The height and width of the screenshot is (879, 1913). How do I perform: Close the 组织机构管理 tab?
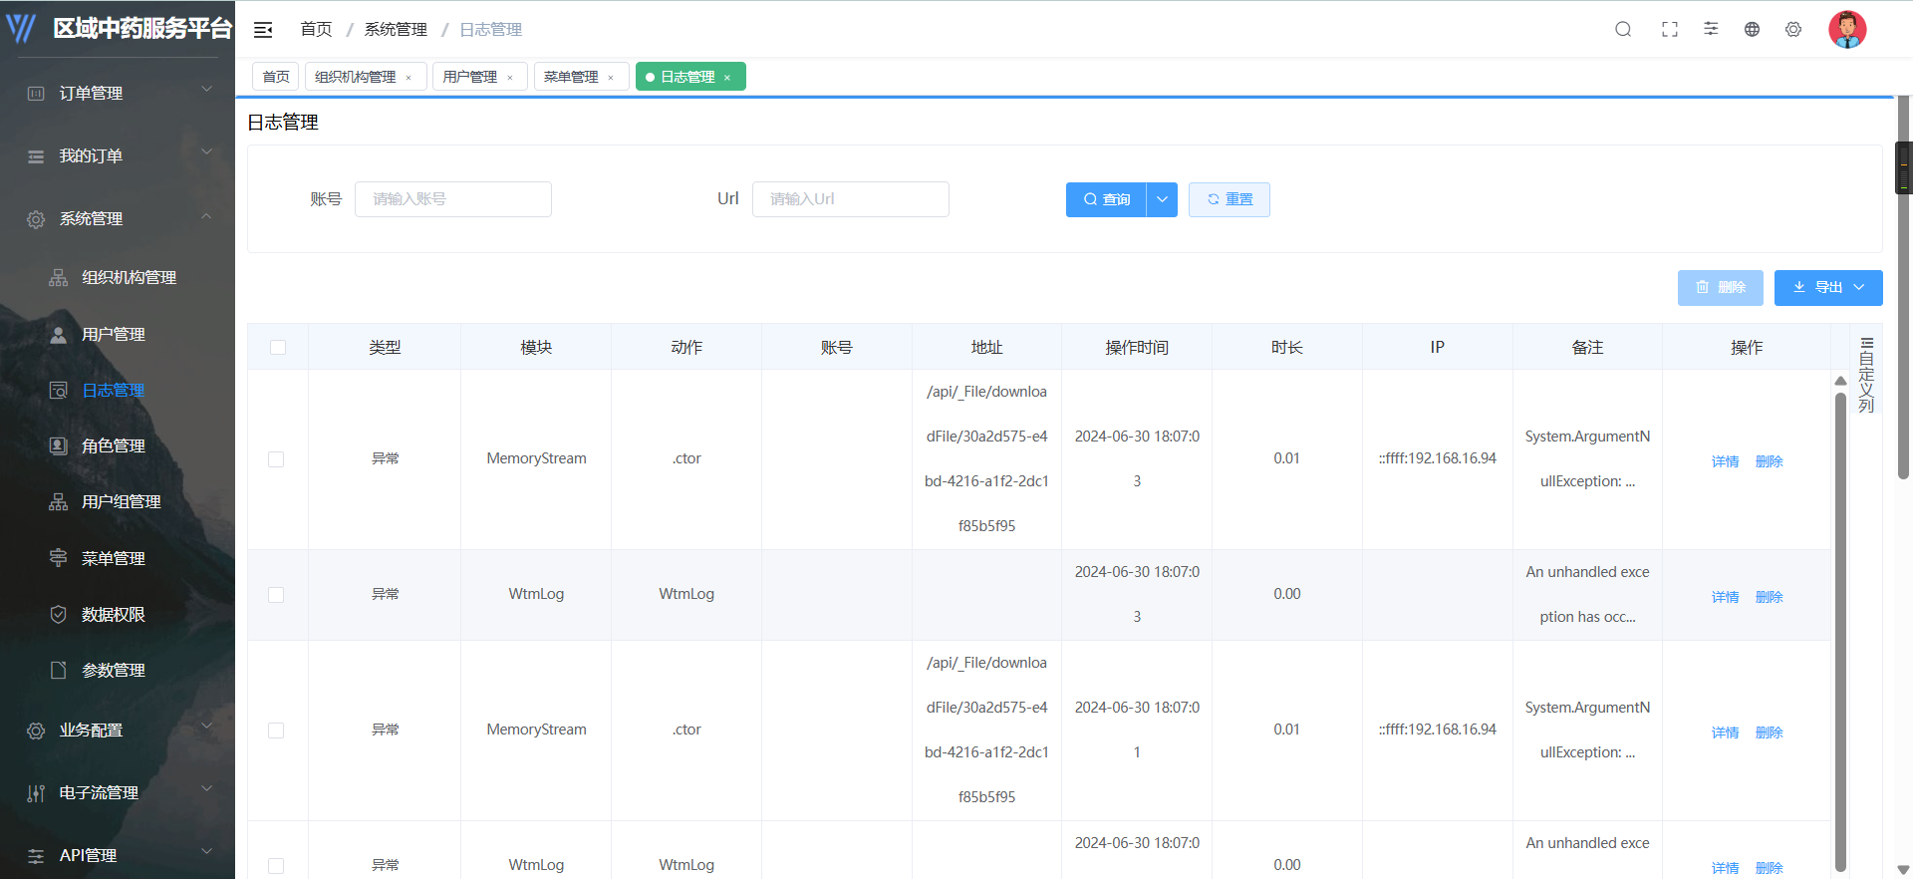(x=409, y=78)
